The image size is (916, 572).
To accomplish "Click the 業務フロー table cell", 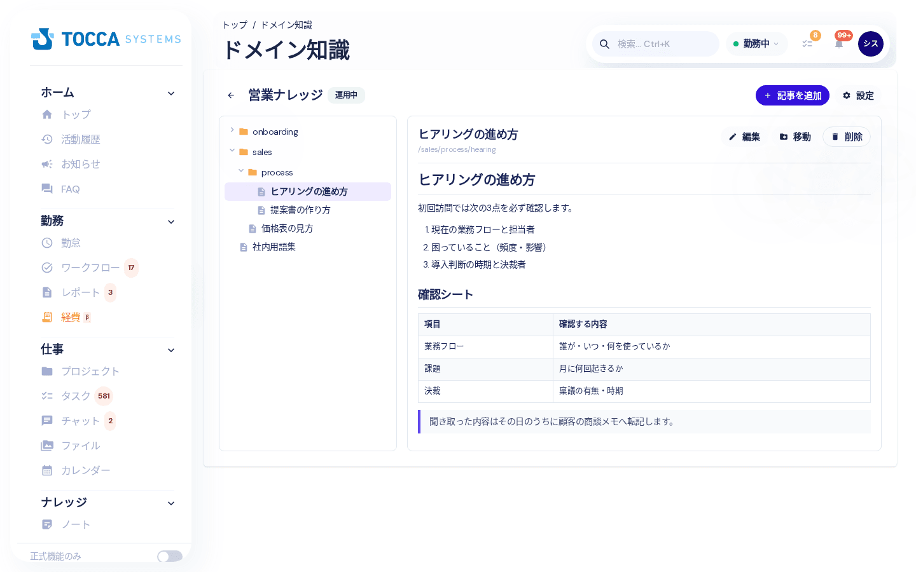I will point(485,347).
